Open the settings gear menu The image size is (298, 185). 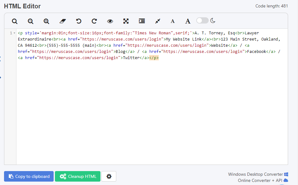pos(109,176)
